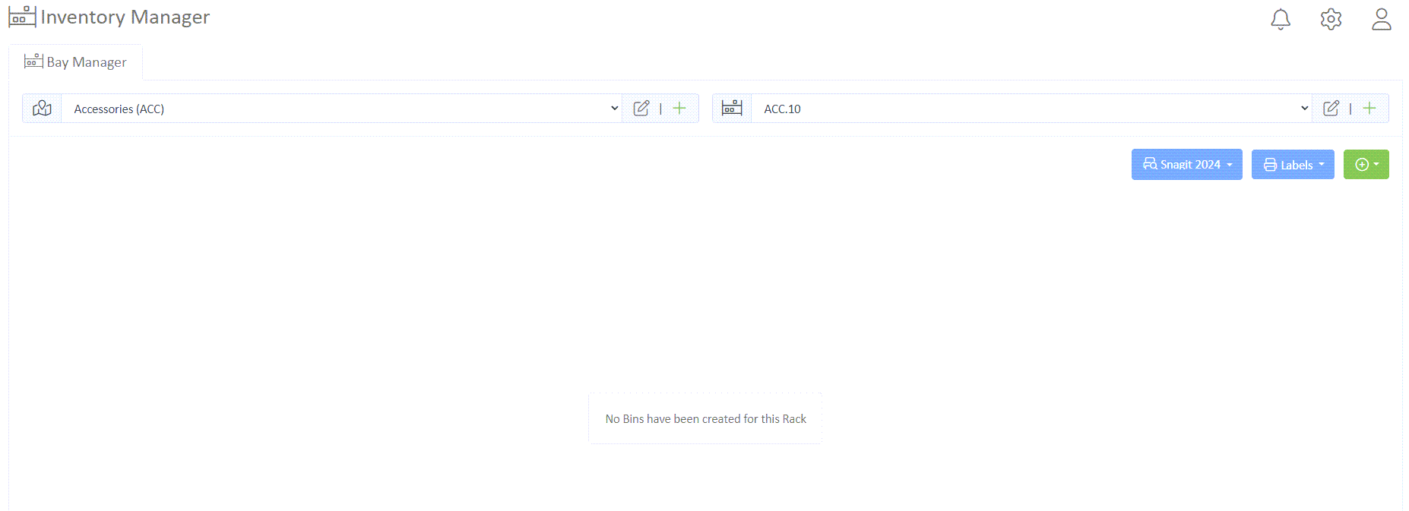Switch to the Bay Manager tab
The height and width of the screenshot is (511, 1409).
coord(75,62)
